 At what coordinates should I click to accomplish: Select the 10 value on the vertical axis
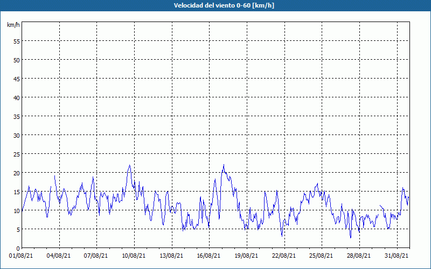[x=17, y=211]
